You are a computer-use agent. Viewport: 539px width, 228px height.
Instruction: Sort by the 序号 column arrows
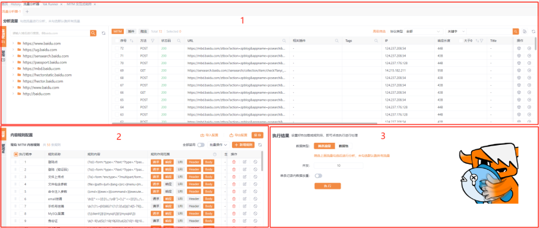(x=132, y=41)
